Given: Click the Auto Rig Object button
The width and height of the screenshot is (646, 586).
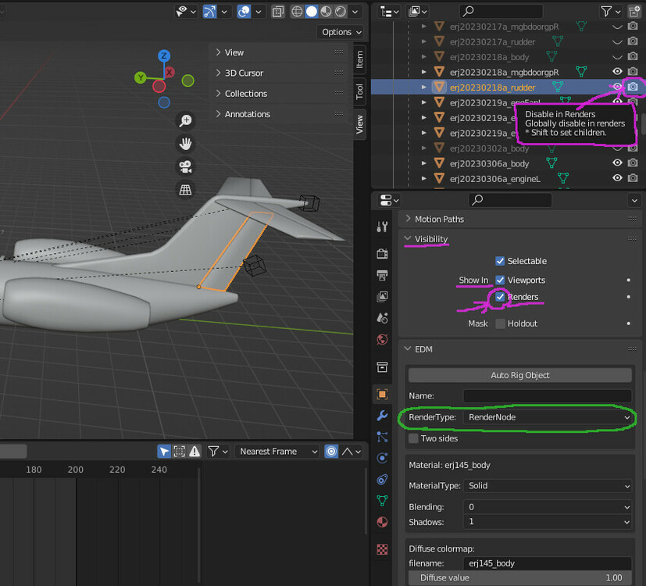Looking at the screenshot, I should (520, 375).
